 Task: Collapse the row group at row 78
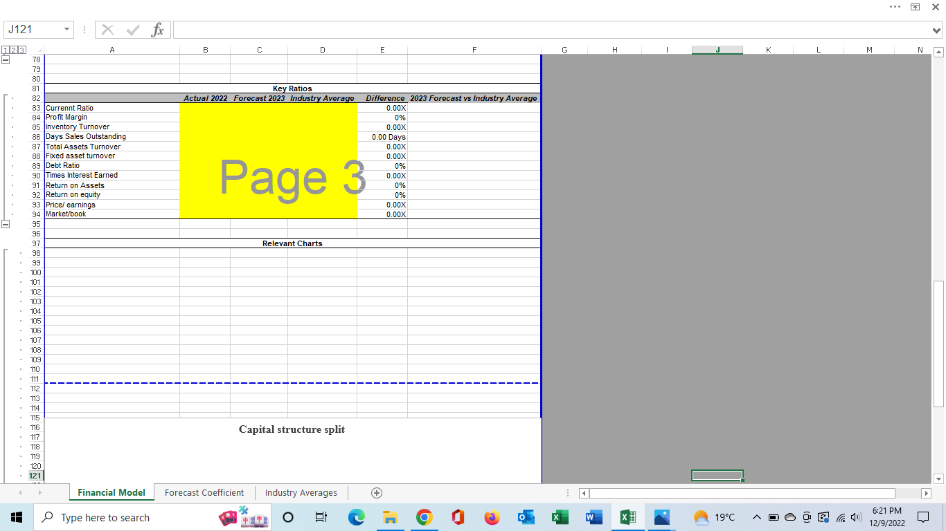click(6, 59)
